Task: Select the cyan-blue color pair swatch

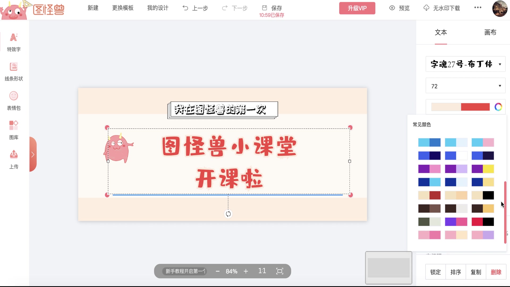Action: click(x=429, y=142)
